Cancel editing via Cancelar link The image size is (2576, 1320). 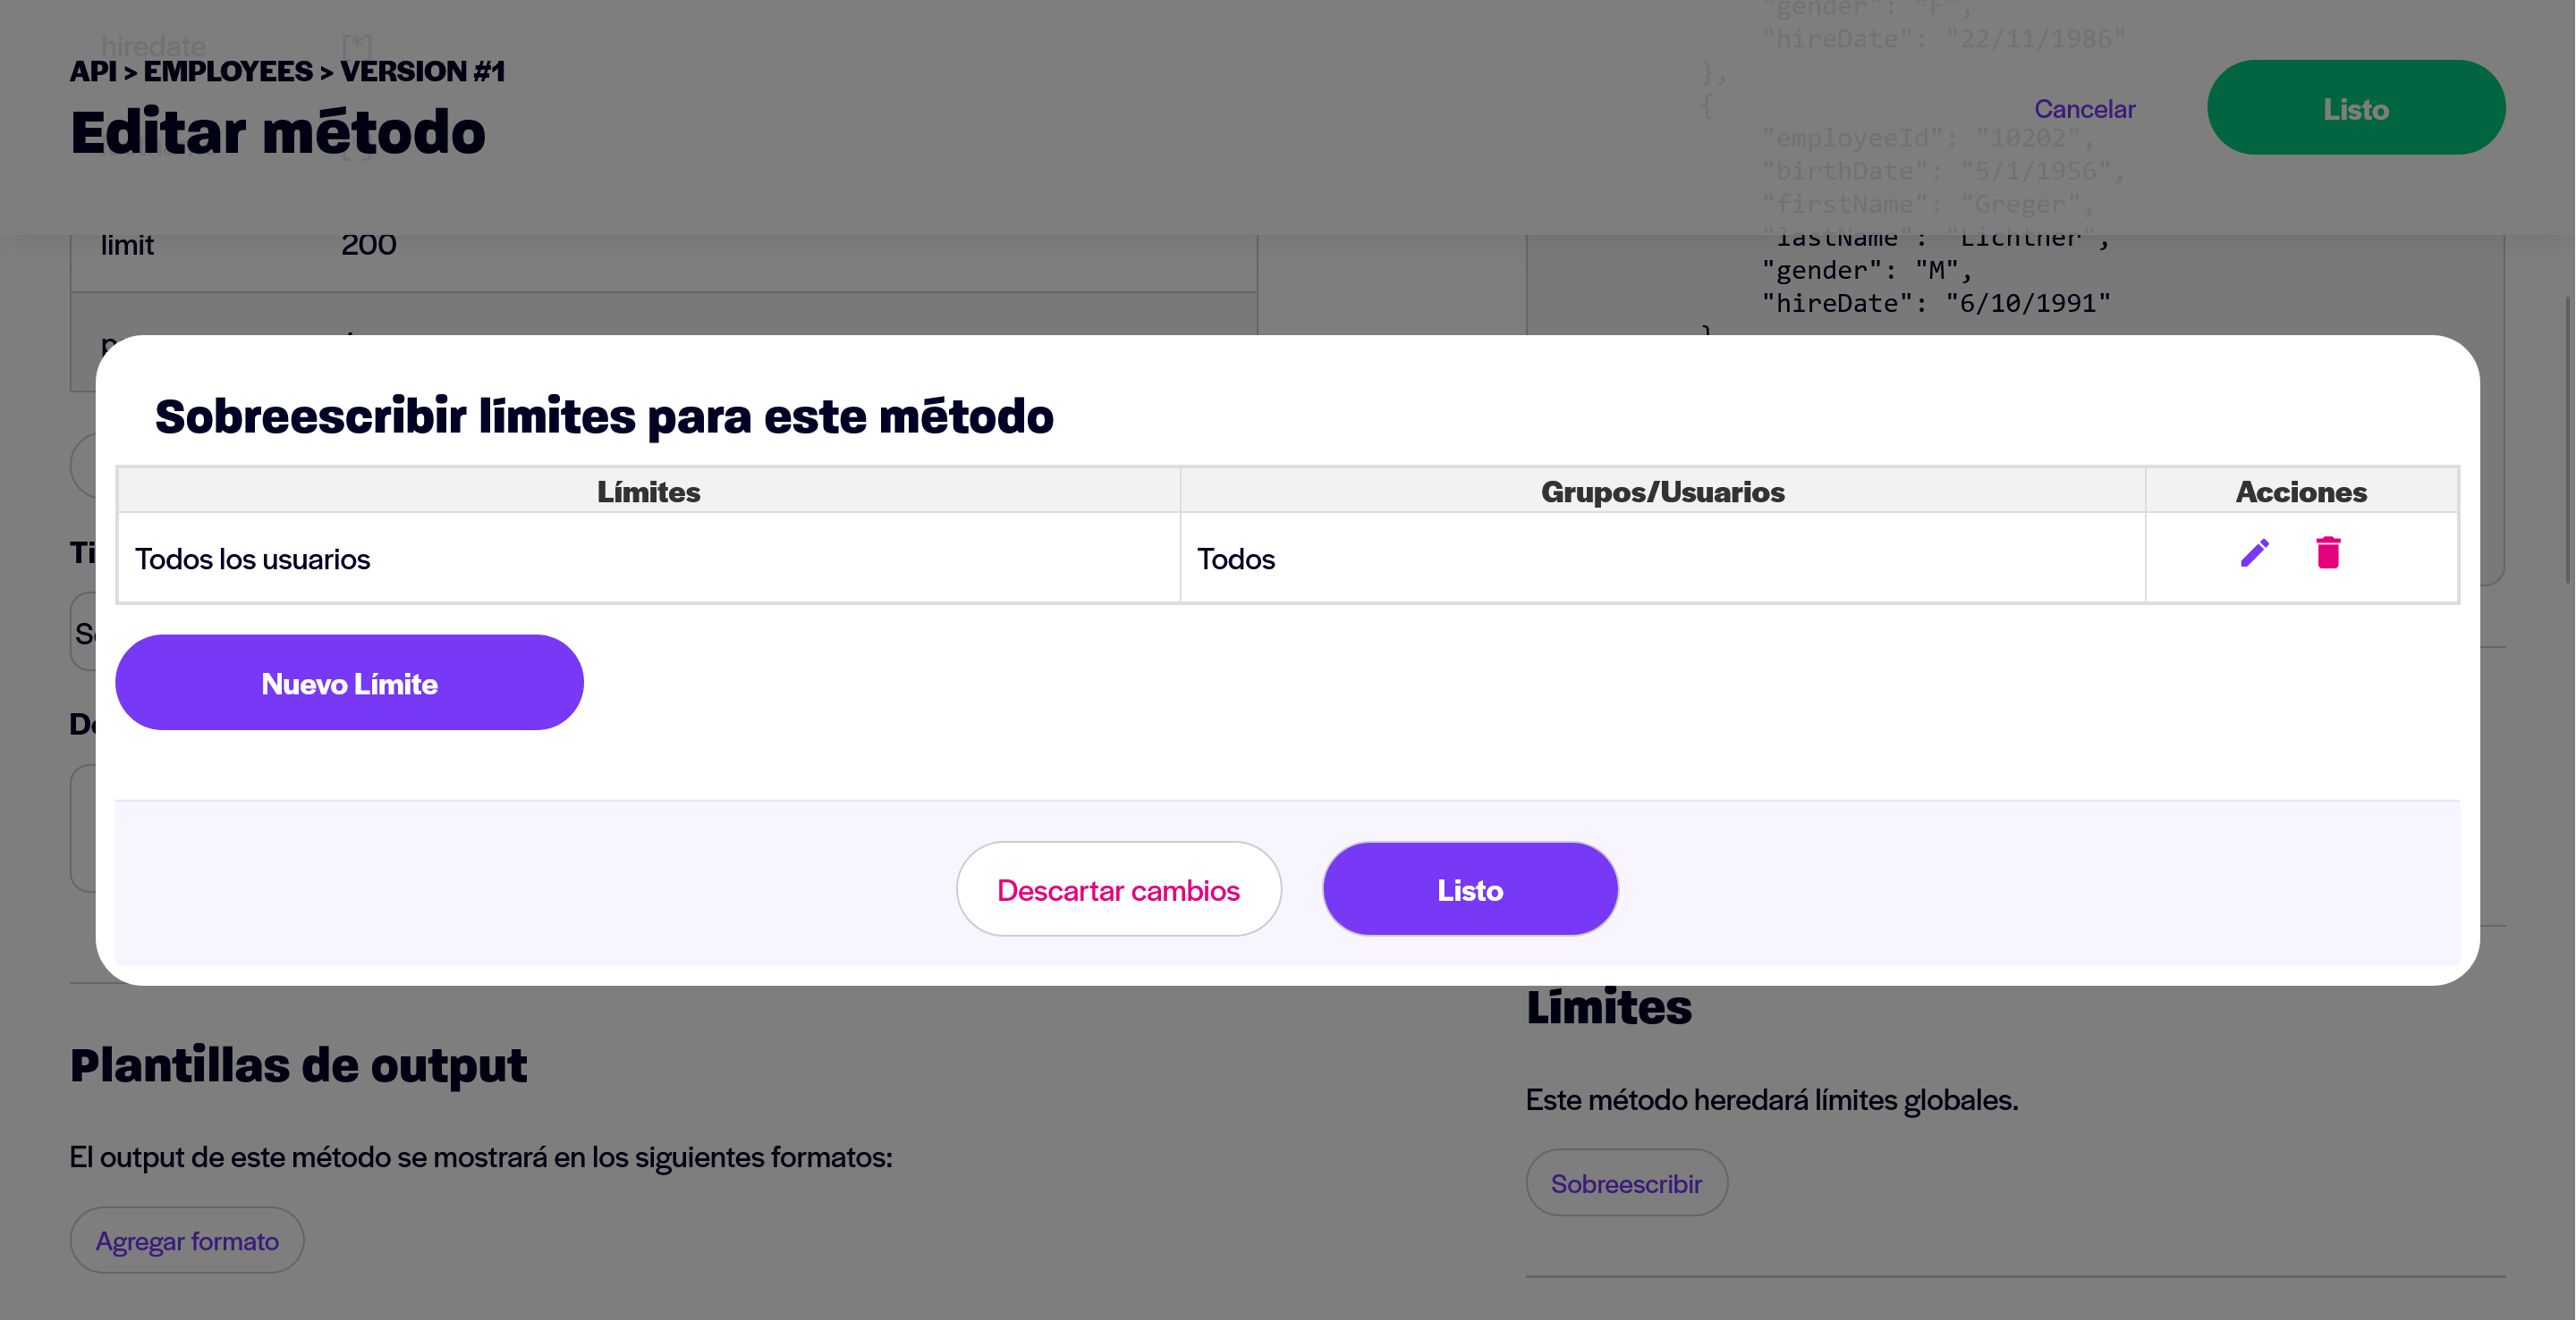coord(2084,108)
